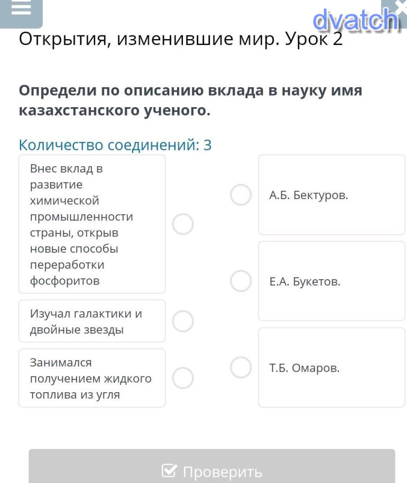Select the connector circle beside the liquid fuel description

point(183,377)
